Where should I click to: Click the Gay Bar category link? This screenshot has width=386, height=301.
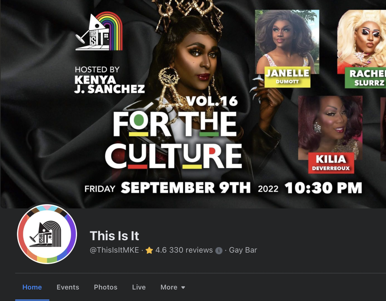[x=243, y=250]
